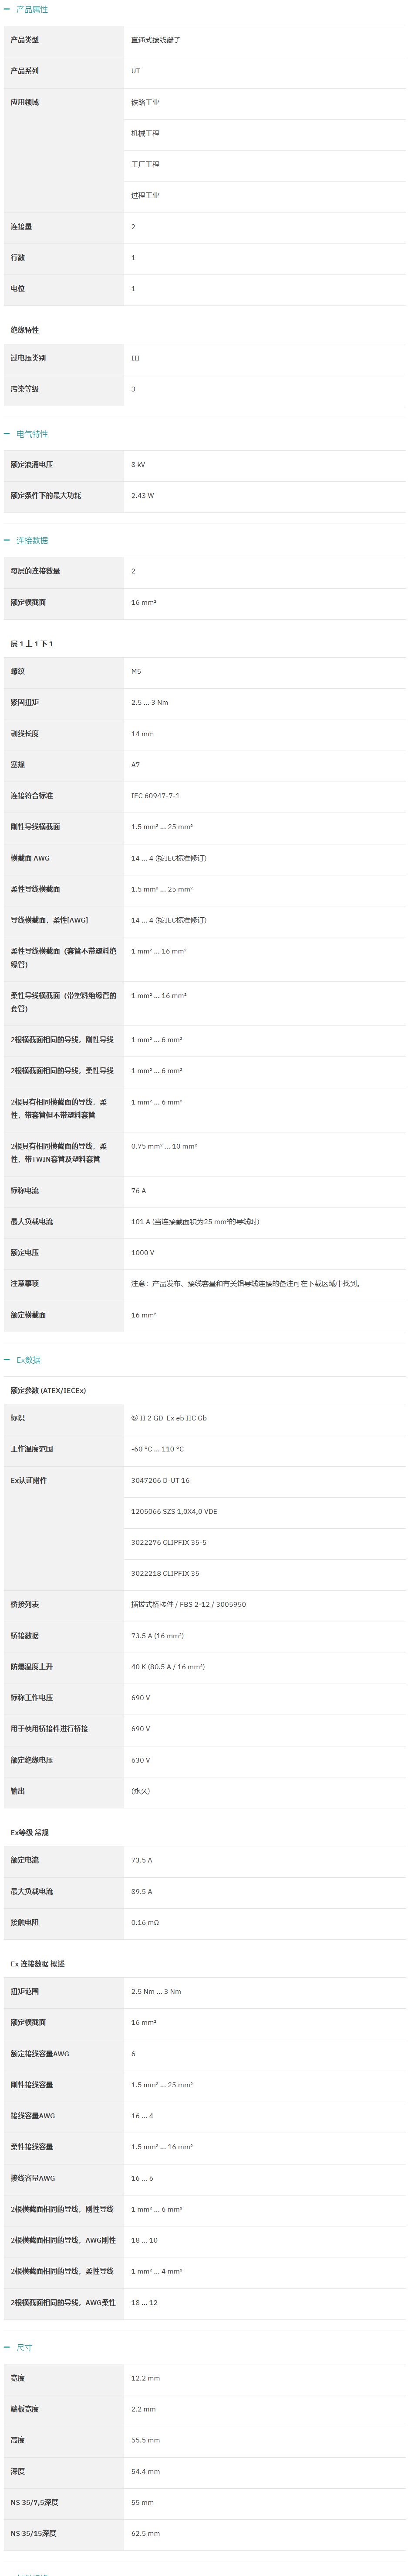Click the product series value UT
The height and width of the screenshot is (2576, 408).
(x=136, y=71)
